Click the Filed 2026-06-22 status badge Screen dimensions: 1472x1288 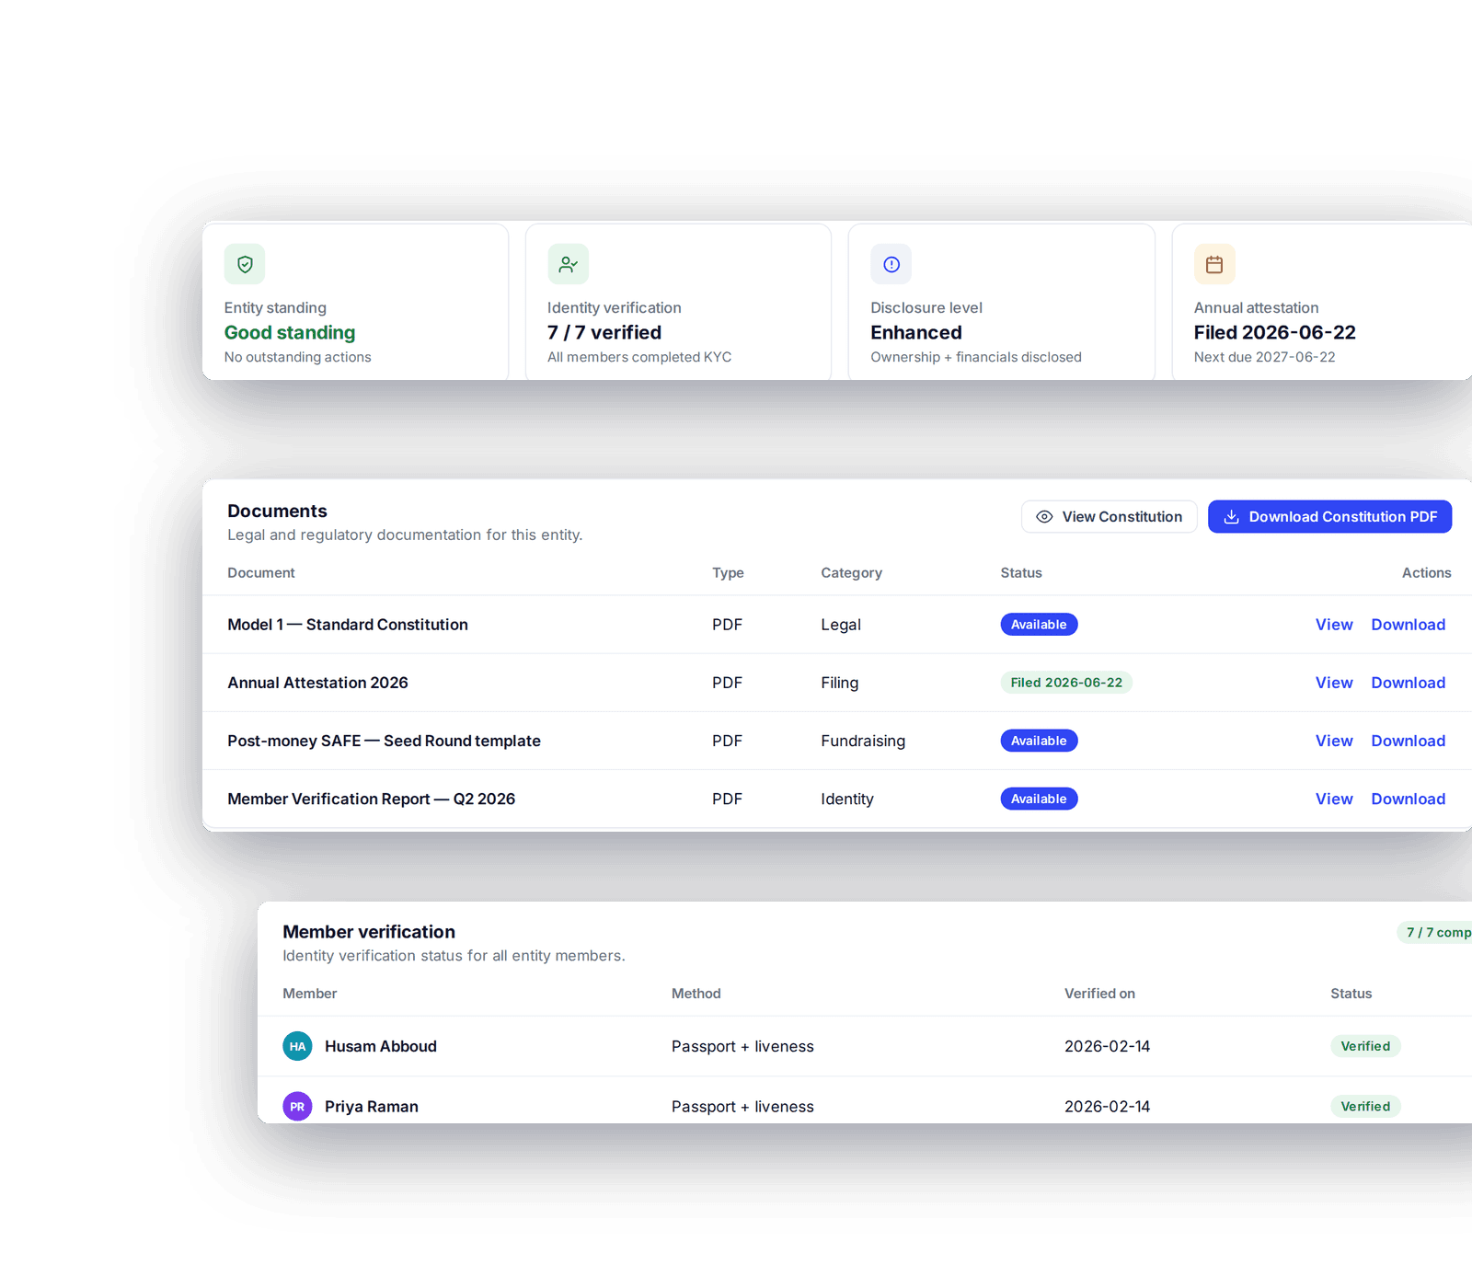click(x=1066, y=683)
